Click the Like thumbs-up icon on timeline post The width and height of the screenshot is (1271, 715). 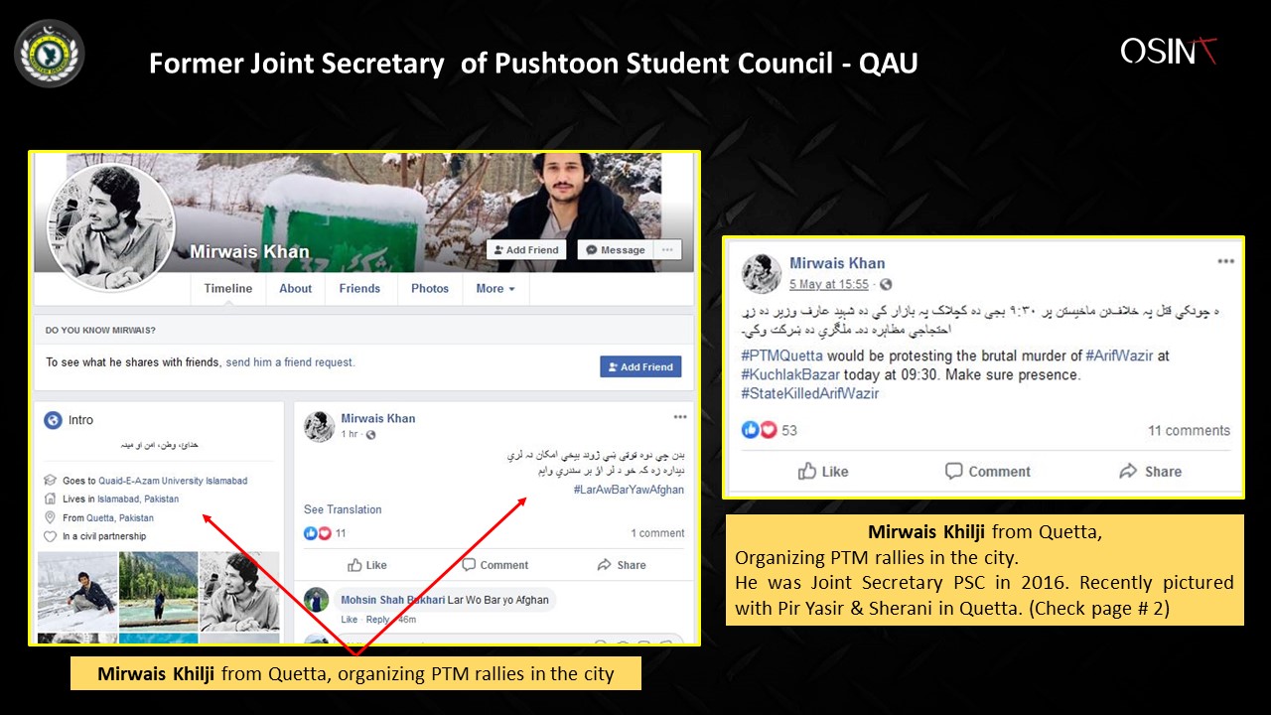(x=355, y=564)
